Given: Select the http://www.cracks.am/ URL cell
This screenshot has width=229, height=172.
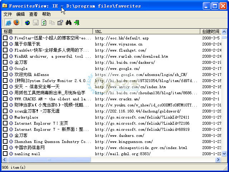Looking at the screenshot, I should pos(117,99).
